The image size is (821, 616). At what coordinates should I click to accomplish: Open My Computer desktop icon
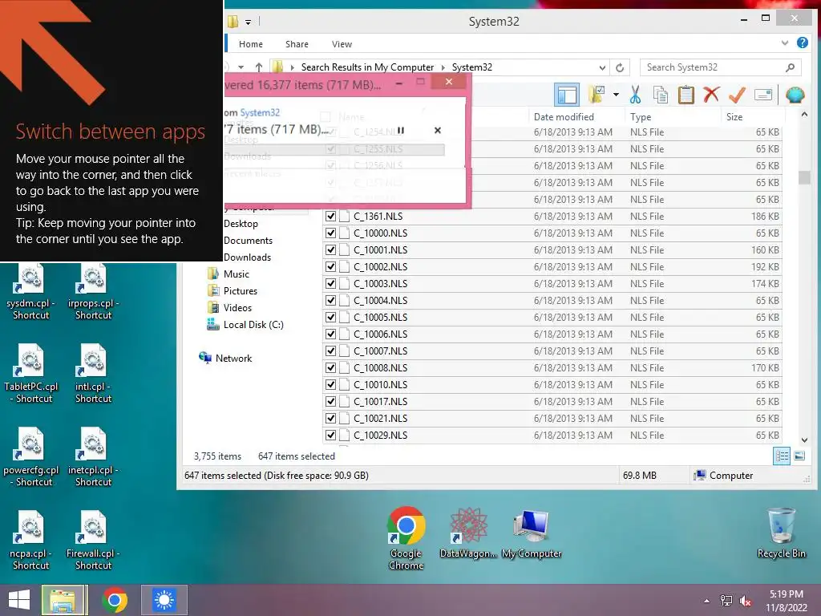[532, 533]
